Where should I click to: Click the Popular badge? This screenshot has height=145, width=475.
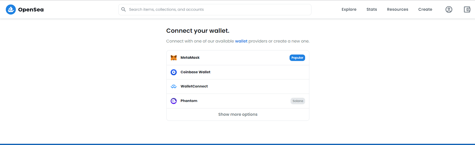tap(297, 58)
